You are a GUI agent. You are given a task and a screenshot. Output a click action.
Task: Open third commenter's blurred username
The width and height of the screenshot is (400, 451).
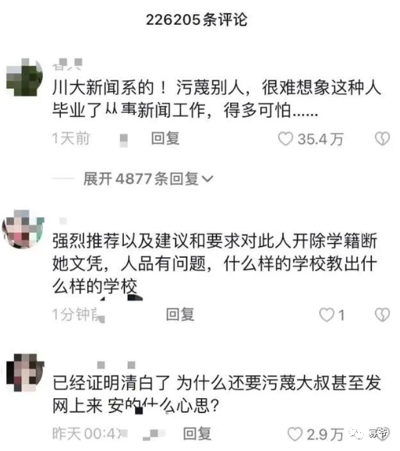(116, 365)
